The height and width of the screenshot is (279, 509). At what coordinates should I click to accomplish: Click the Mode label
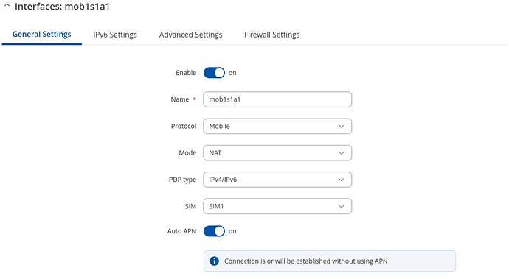[x=187, y=152]
